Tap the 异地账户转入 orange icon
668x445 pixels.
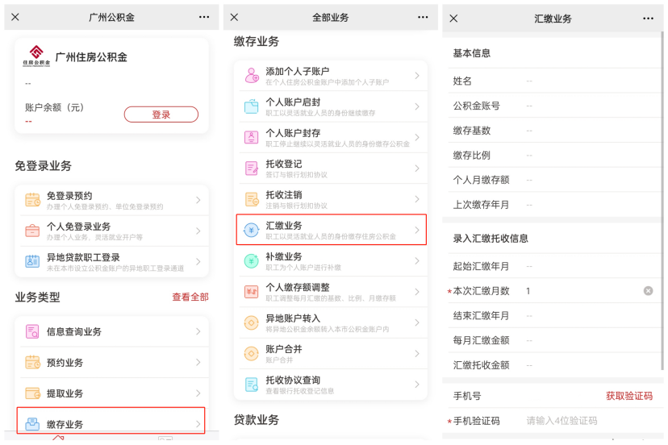click(252, 322)
